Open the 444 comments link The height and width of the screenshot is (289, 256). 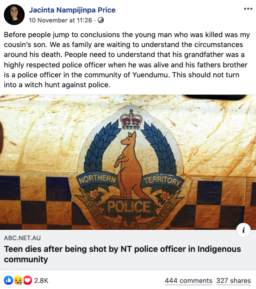click(x=189, y=280)
